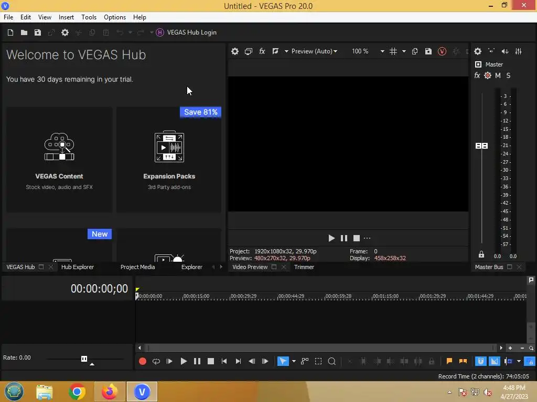
Task: Click the playback Rate slider handle
Action: click(84, 359)
